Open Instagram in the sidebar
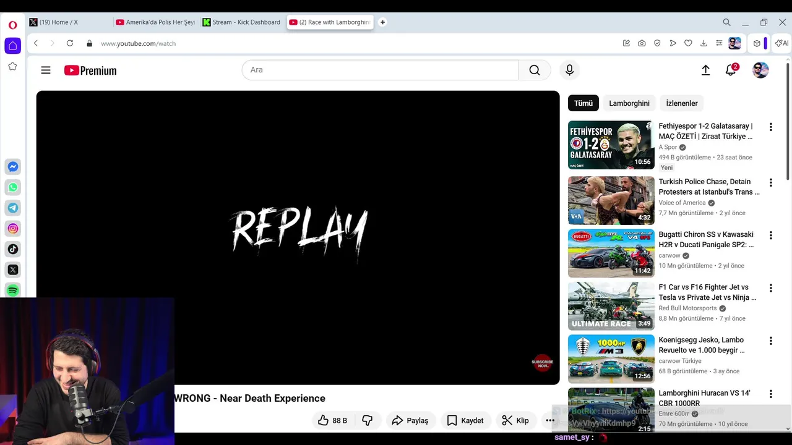This screenshot has height=445, width=792. (x=12, y=229)
